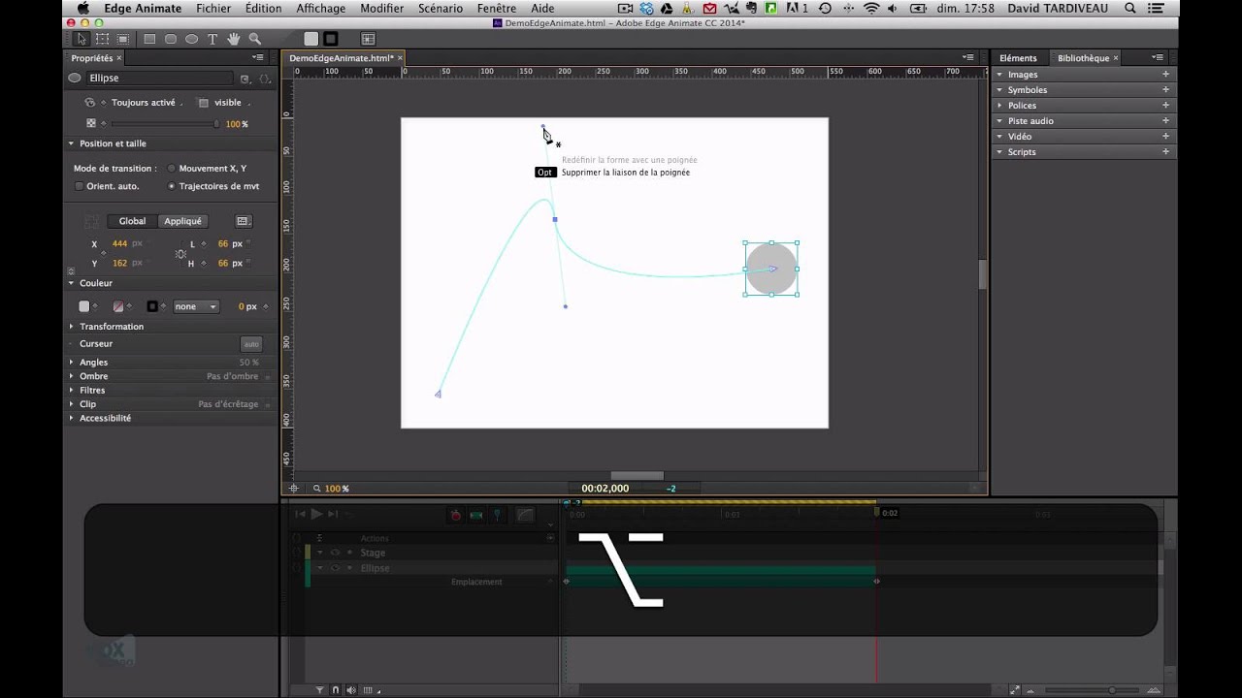Image resolution: width=1242 pixels, height=698 pixels.
Task: Toggle Clip écrêtage switch
Action: tap(267, 404)
